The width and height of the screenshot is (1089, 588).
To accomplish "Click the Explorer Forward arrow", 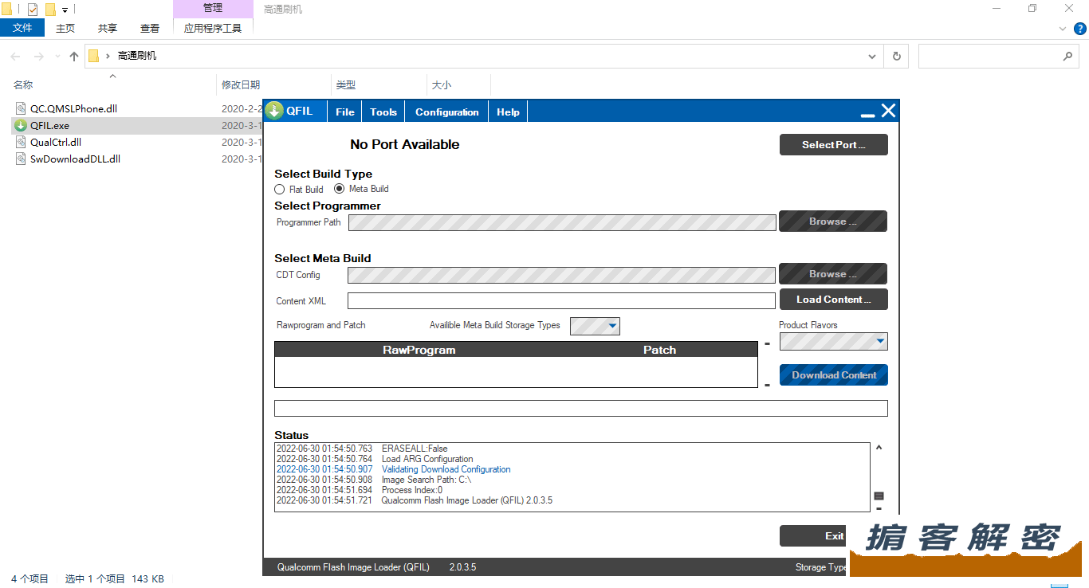I will (38, 57).
